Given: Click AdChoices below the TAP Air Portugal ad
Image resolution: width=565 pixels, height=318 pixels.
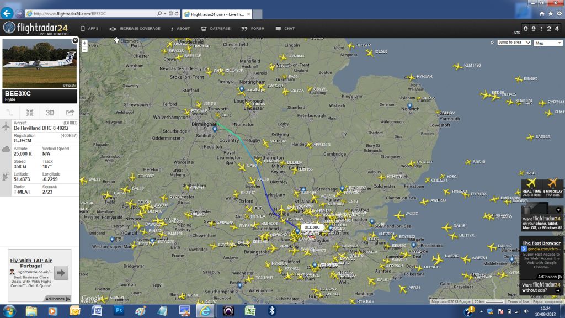Looking at the screenshot, I should (x=57, y=299).
